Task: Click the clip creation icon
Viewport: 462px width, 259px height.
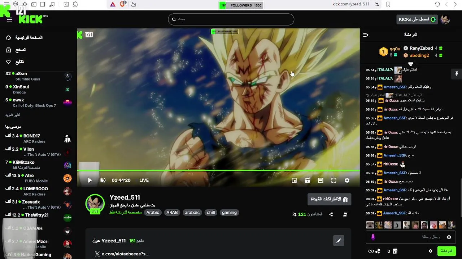Action: tap(307, 180)
